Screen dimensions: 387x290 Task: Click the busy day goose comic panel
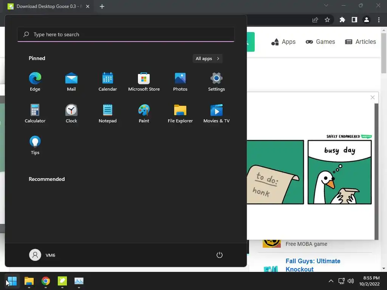[340, 172]
